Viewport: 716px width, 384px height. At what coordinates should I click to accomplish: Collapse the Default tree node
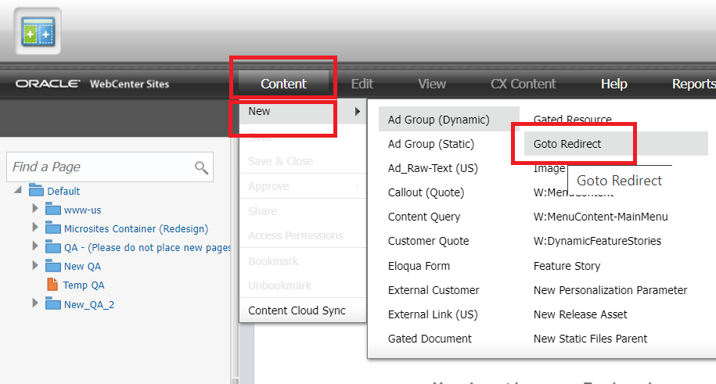(19, 190)
